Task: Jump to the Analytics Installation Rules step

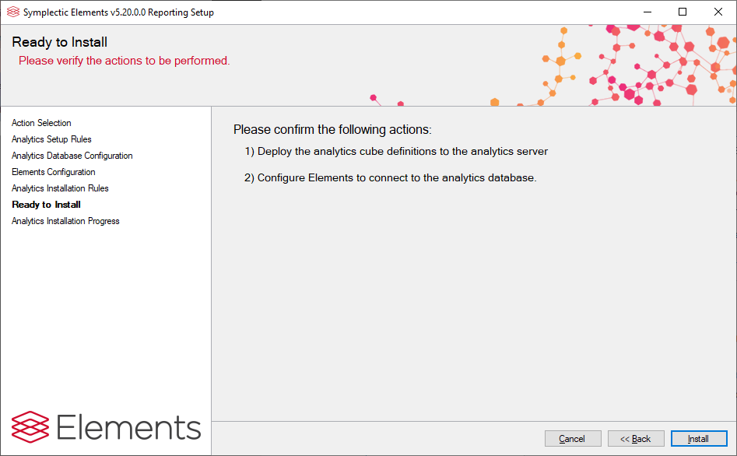Action: click(60, 188)
